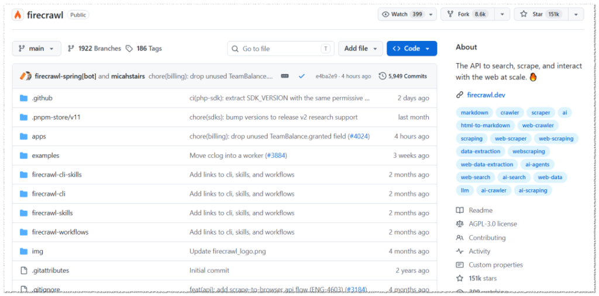Viewport: 599px width, 296px height.
Task: Open the main branch dropdown
Action: pyautogui.click(x=37, y=48)
